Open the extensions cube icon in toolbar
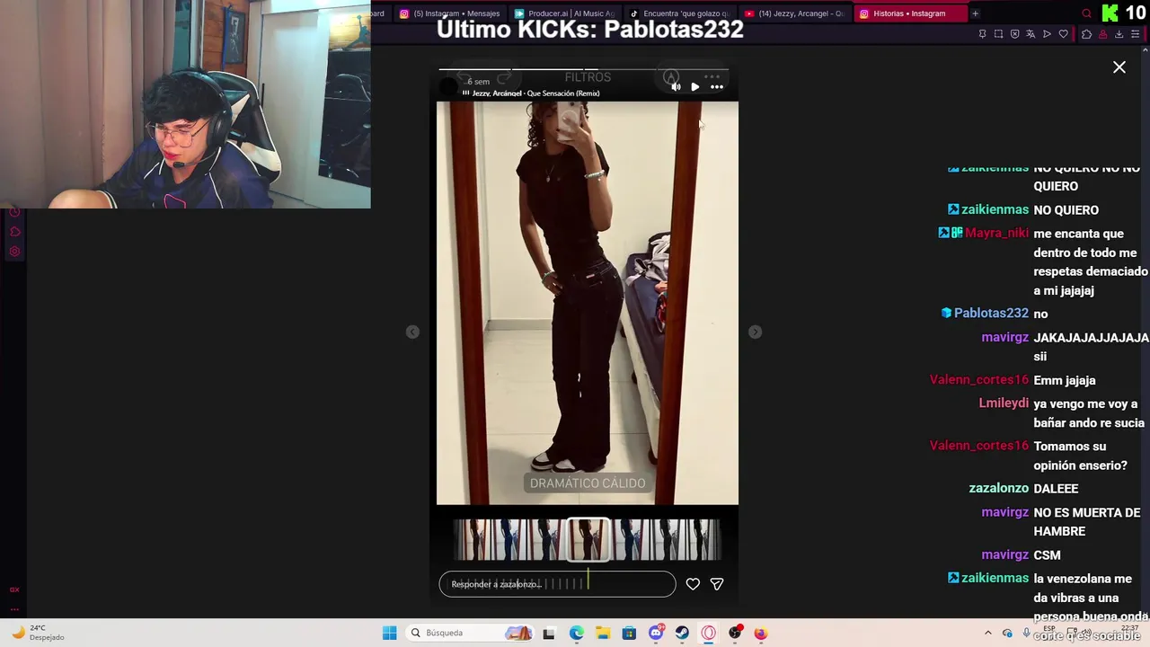 [1086, 34]
